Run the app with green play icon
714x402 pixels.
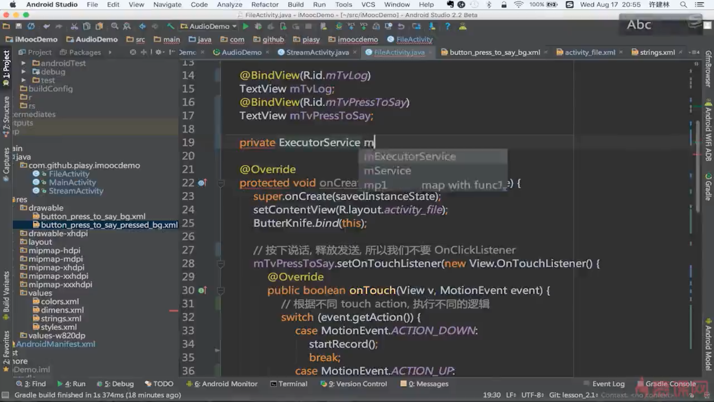[x=246, y=26]
